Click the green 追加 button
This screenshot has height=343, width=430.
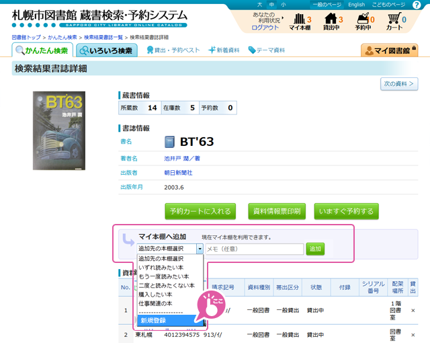[315, 249]
